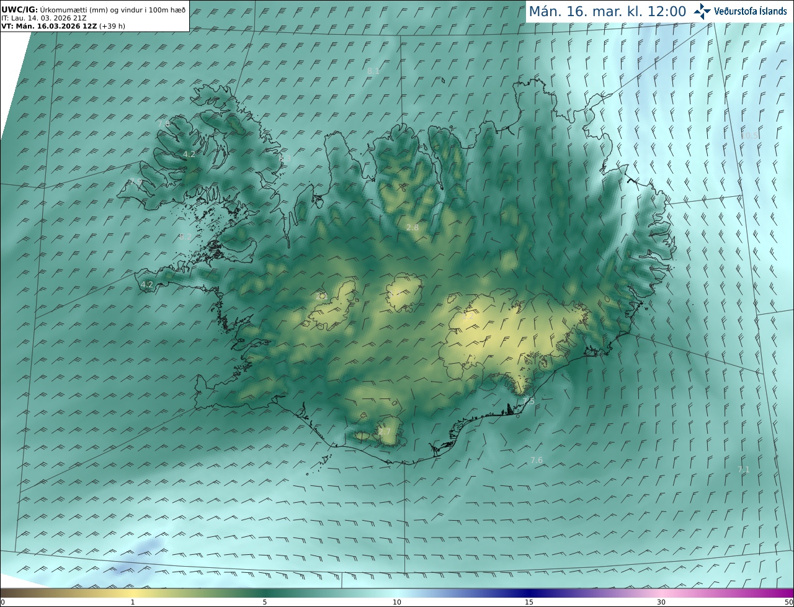Click the 15 tick on the color scale
This screenshot has height=607, width=794.
[529, 602]
